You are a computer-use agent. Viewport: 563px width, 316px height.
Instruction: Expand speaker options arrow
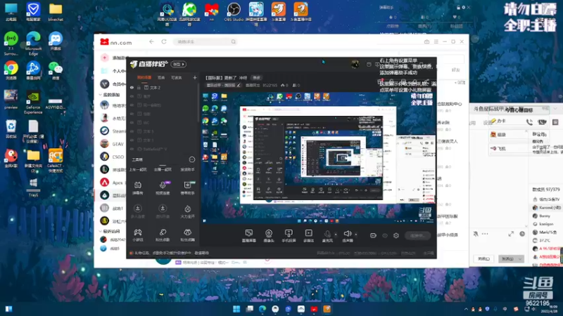pos(356,235)
